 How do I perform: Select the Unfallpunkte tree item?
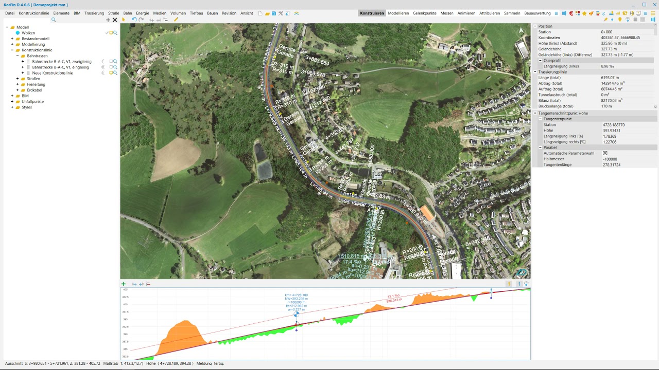[x=32, y=102]
